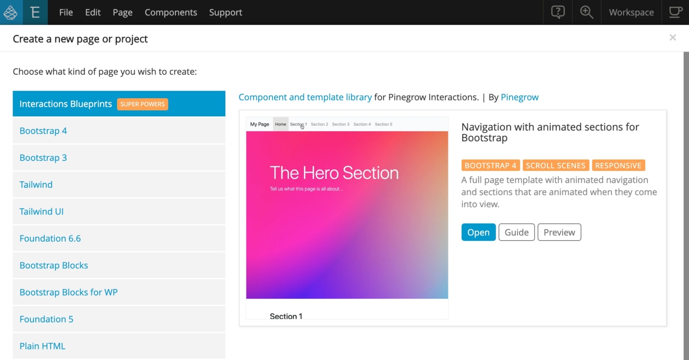Open the Edit menu
Screen dimensions: 689x360
pos(92,12)
